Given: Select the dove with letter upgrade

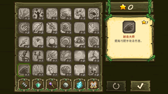Looking at the screenshot, I should click(x=93, y=28).
